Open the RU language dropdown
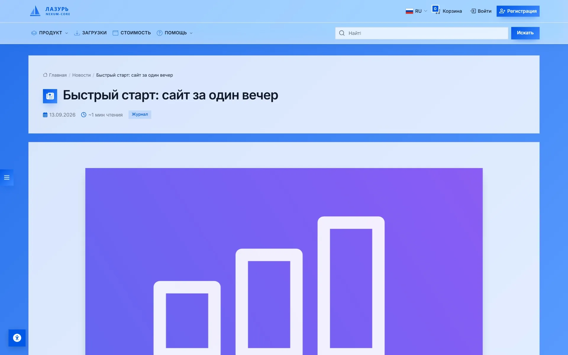Image resolution: width=568 pixels, height=355 pixels. tap(417, 11)
